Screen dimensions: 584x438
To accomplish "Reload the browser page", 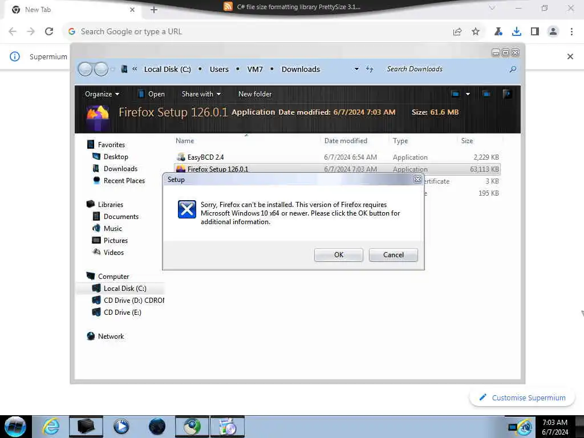I will click(x=49, y=32).
